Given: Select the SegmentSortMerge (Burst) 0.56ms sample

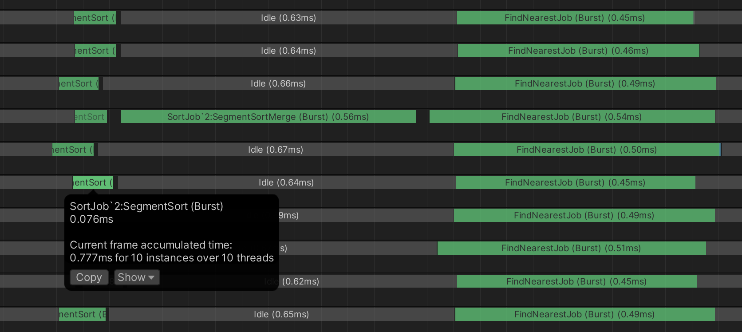Looking at the screenshot, I should click(268, 117).
